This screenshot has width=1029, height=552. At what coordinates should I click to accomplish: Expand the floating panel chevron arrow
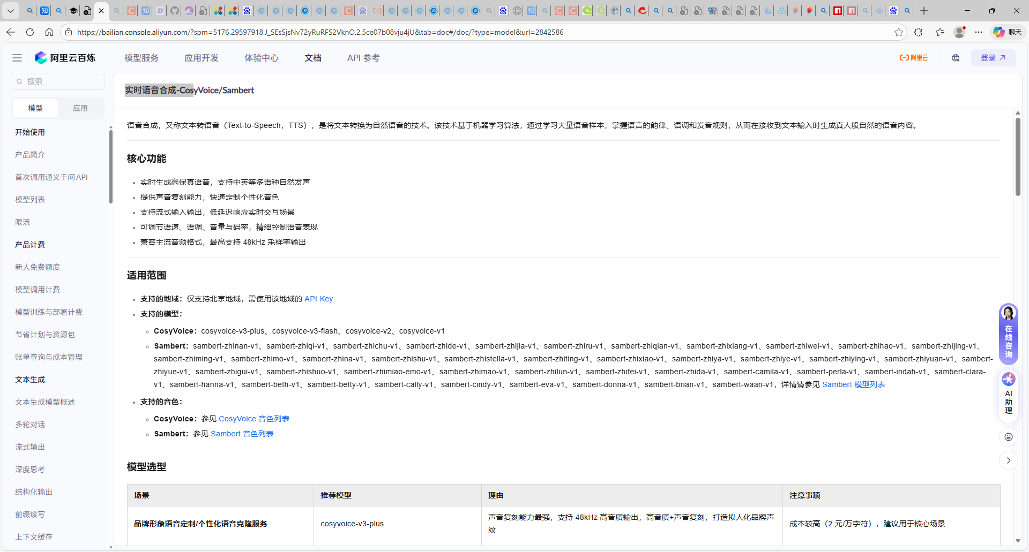1009,460
